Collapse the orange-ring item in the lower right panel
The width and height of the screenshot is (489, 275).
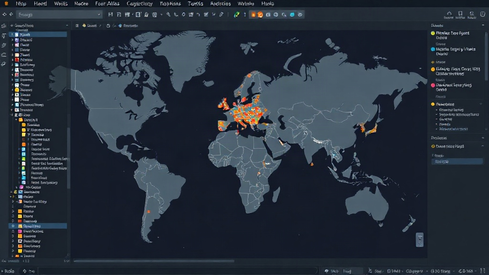[x=482, y=146]
